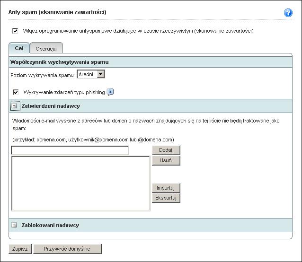Viewport: 302px width, 262px height.
Task: Click the Eksportuj button
Action: (166, 198)
